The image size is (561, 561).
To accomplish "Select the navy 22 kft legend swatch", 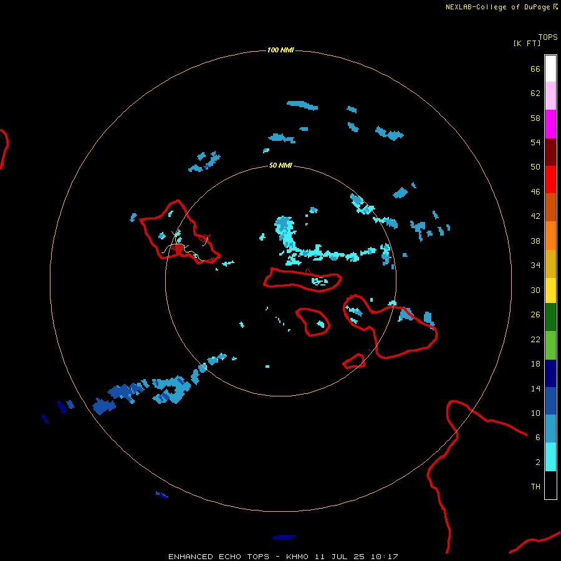I will [x=550, y=373].
